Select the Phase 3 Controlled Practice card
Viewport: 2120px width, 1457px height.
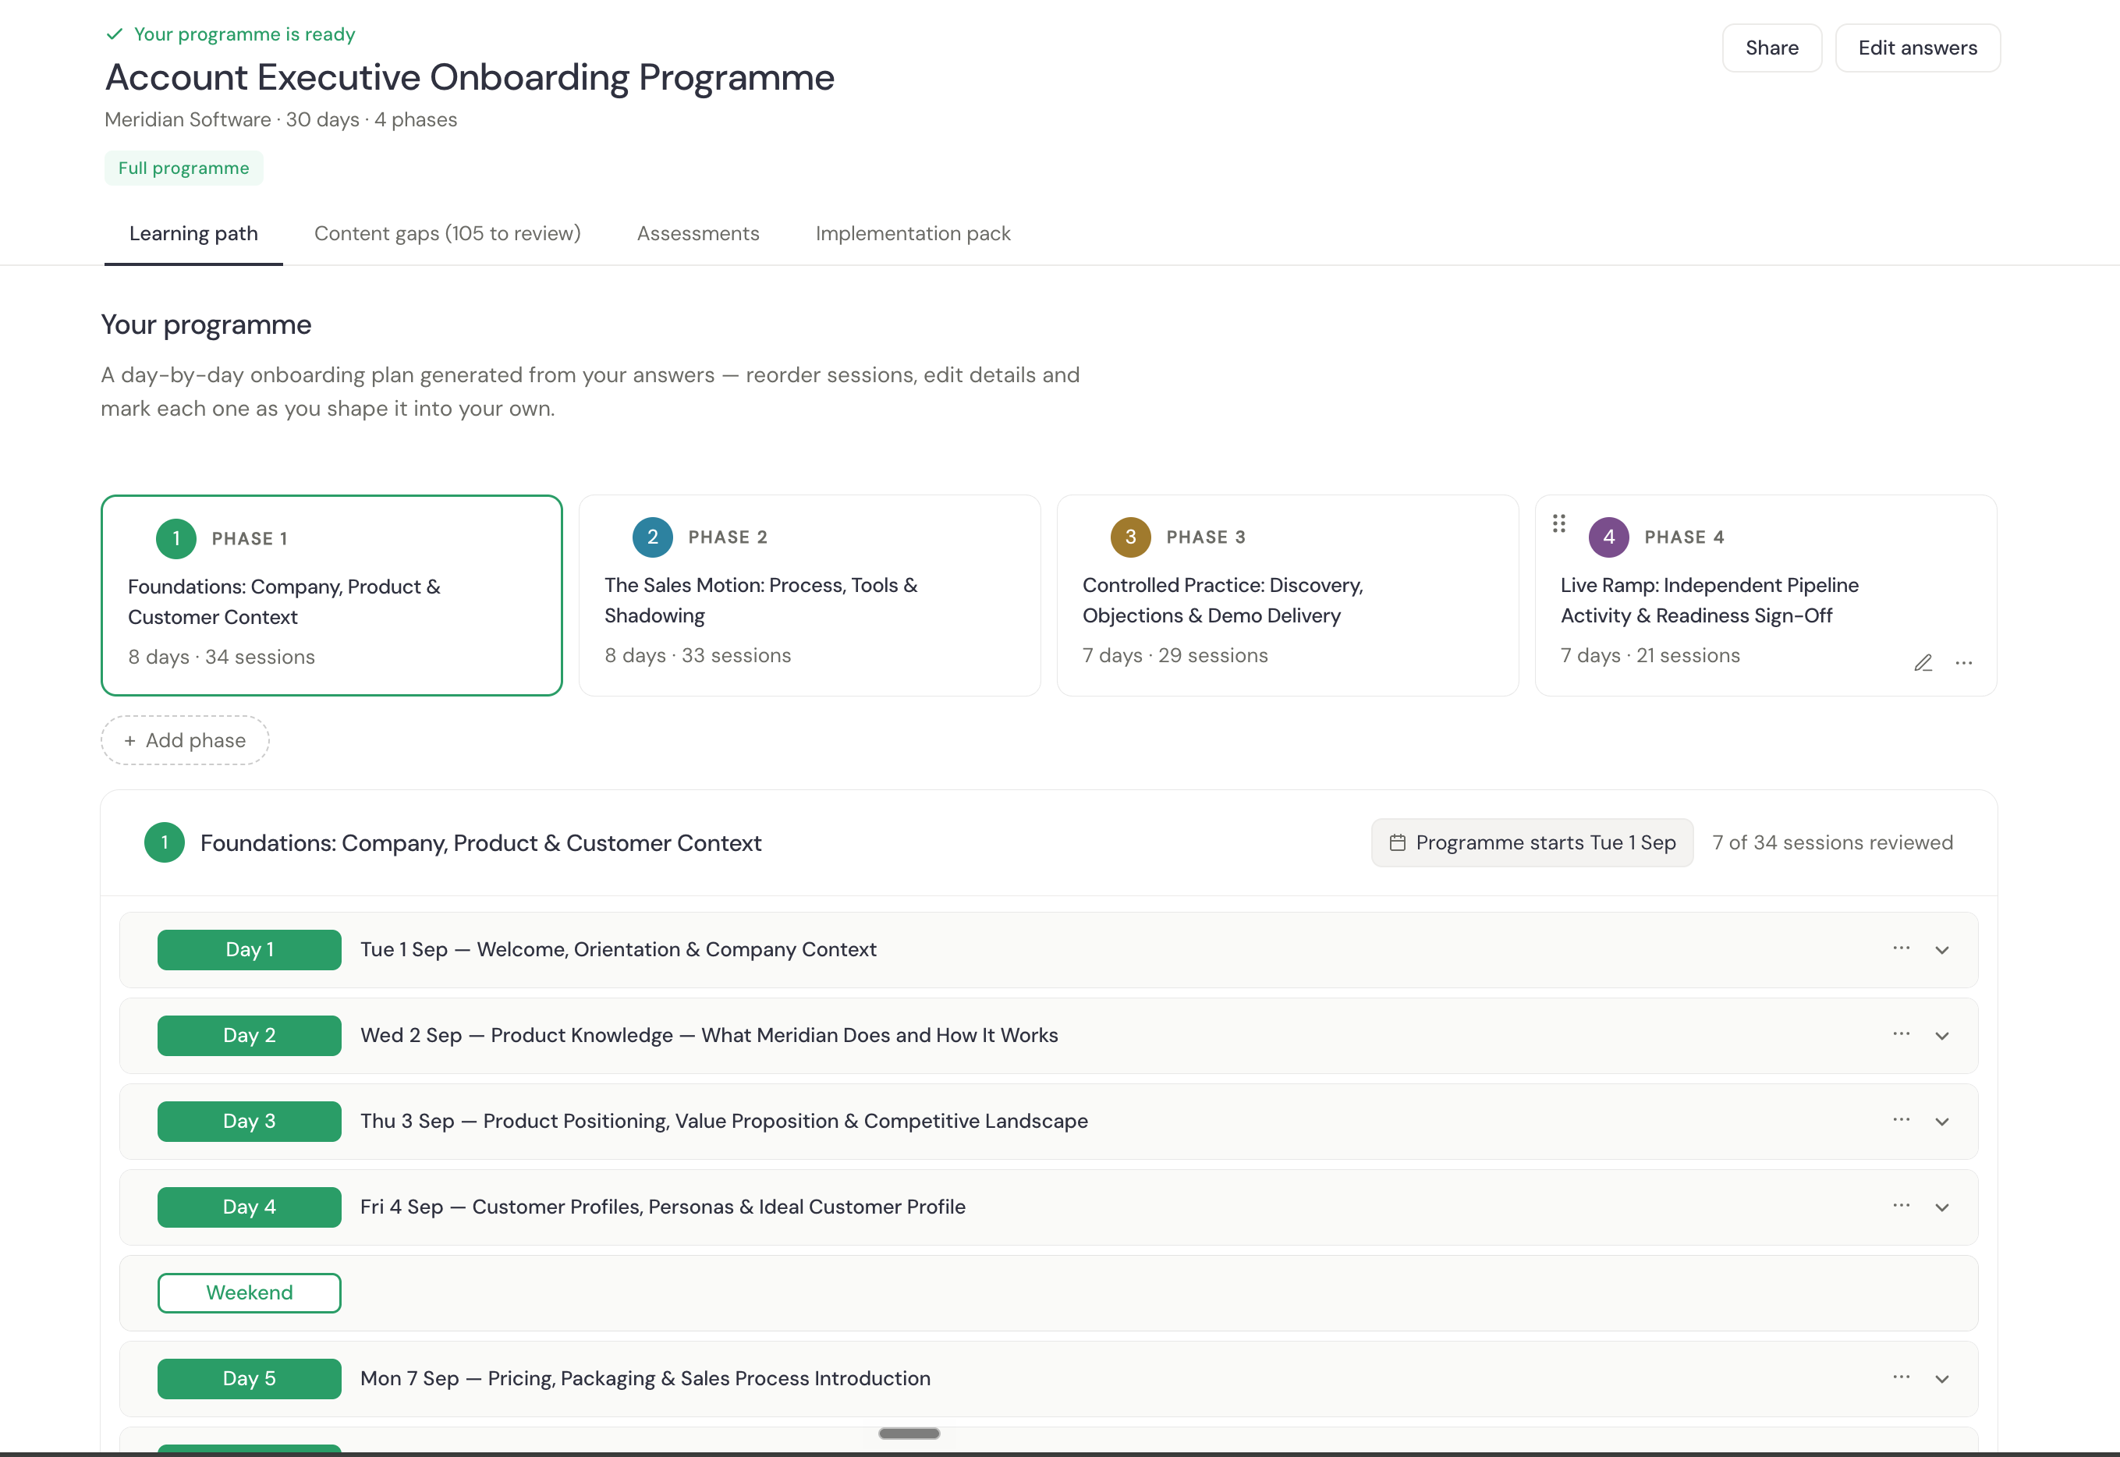1287,595
